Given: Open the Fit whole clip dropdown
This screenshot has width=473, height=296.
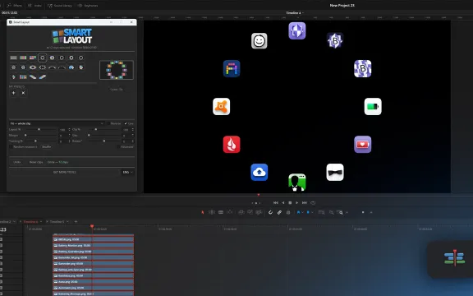Looking at the screenshot, I should (x=57, y=123).
